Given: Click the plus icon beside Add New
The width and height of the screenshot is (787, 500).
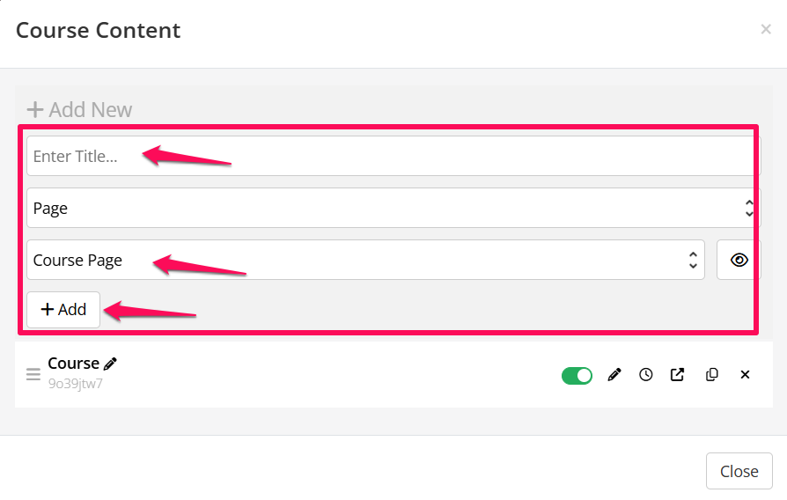Looking at the screenshot, I should (35, 110).
